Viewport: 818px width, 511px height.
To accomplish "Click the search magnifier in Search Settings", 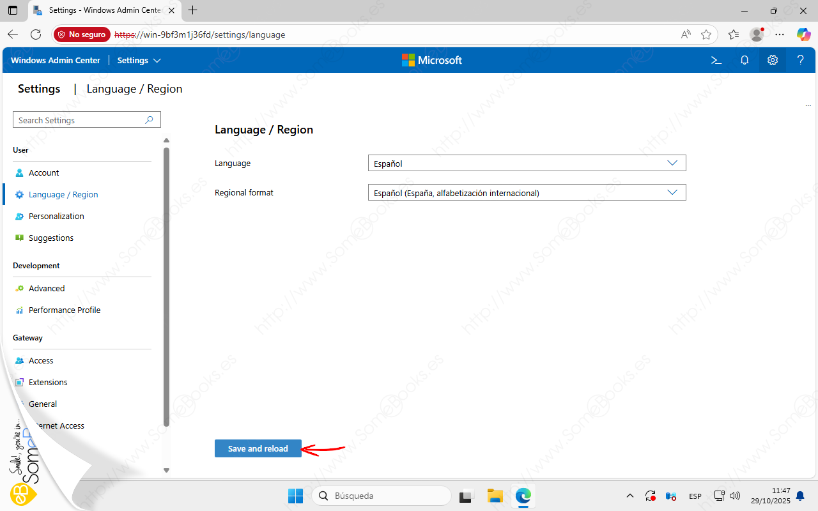I will (x=150, y=119).
